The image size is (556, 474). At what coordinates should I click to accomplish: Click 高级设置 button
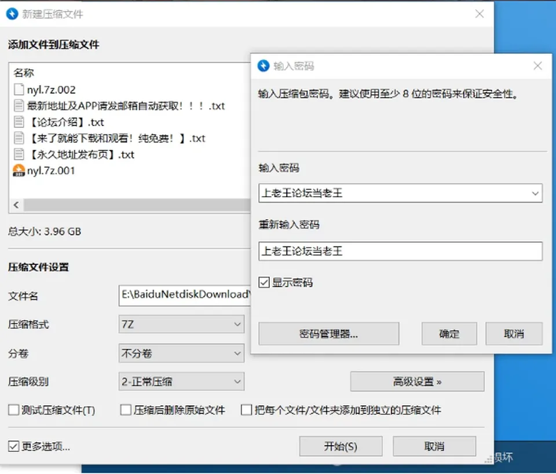pyautogui.click(x=418, y=381)
